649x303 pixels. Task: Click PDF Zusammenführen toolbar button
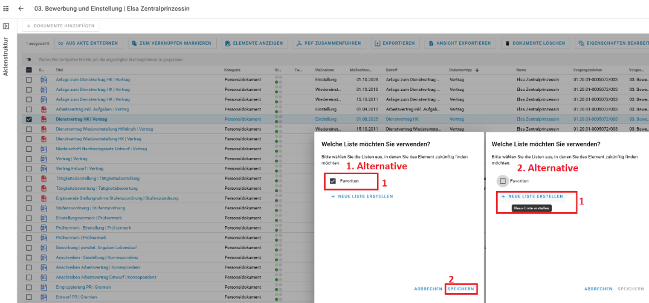[x=329, y=43]
